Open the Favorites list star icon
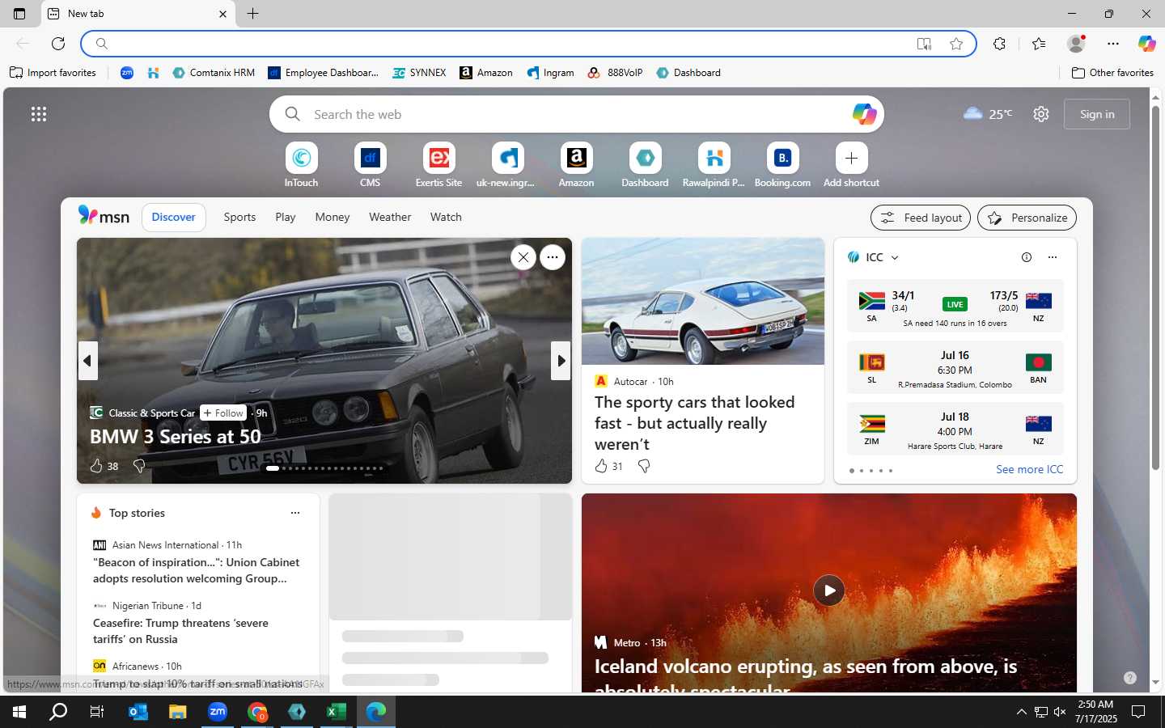This screenshot has width=1165, height=728. 1039,44
